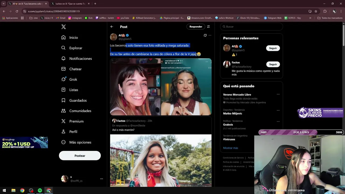This screenshot has width=345, height=194.
Task: Click the Responder button
Action: [196, 27]
